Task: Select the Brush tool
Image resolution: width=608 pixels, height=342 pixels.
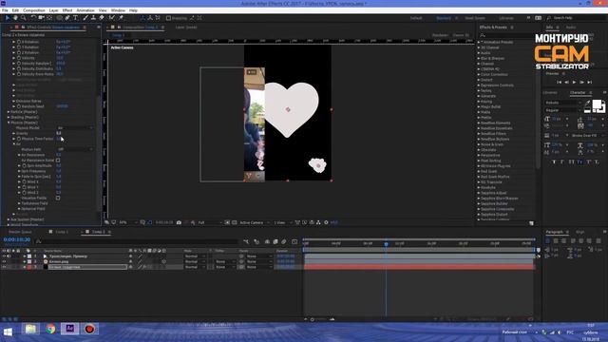Action: point(85,18)
